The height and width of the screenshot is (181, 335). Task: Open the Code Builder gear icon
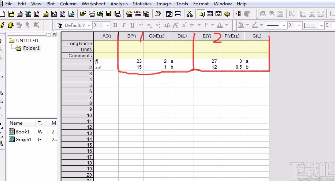pos(227,14)
